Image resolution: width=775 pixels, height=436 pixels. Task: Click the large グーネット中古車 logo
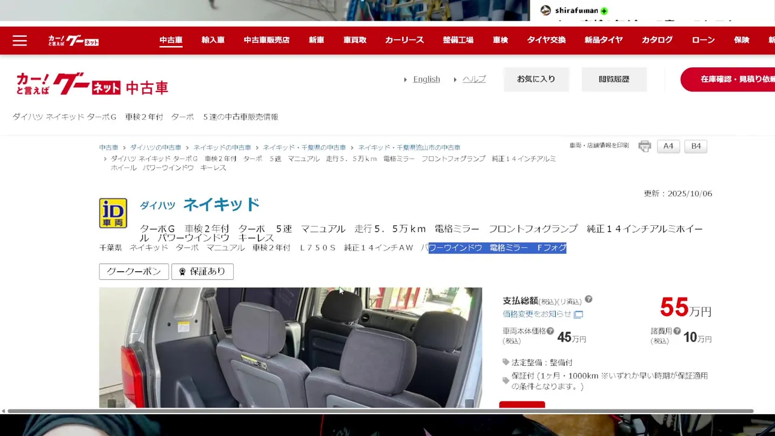point(92,84)
